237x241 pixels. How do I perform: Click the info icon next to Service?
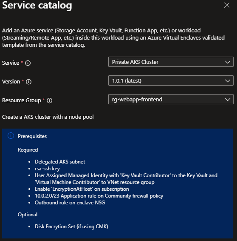(28, 63)
